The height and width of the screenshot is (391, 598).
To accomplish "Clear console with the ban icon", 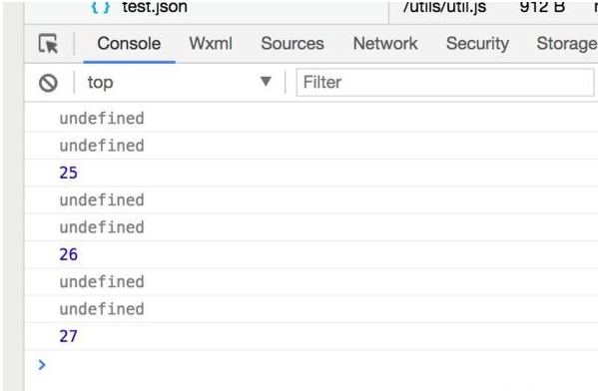I will [x=48, y=83].
